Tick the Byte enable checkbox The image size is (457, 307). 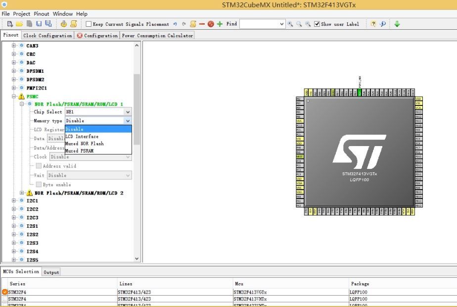[39, 184]
